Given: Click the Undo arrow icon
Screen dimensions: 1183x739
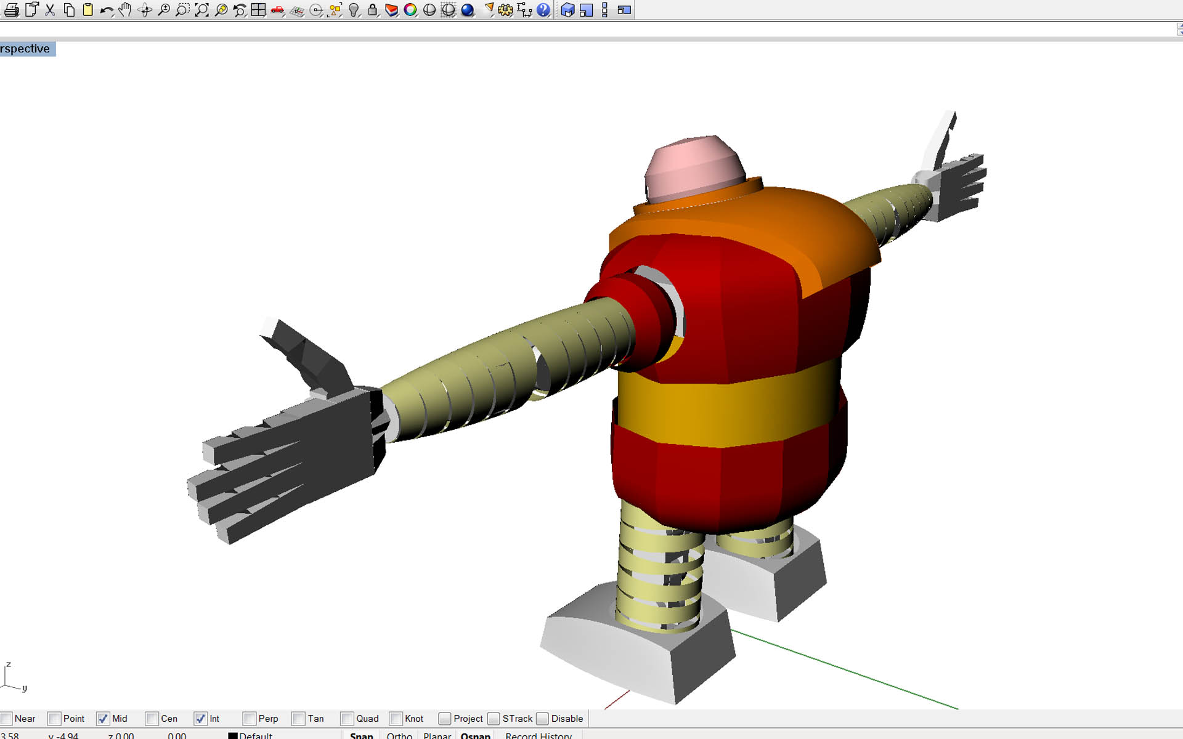Looking at the screenshot, I should click(107, 10).
